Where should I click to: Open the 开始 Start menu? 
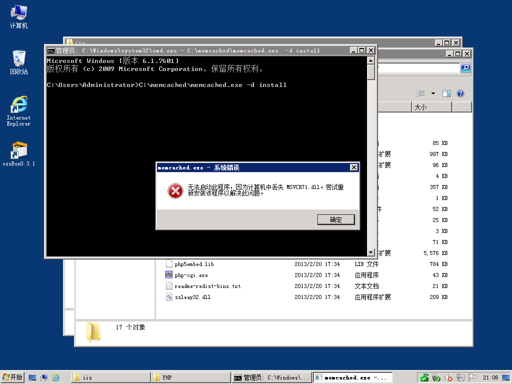tap(12, 377)
